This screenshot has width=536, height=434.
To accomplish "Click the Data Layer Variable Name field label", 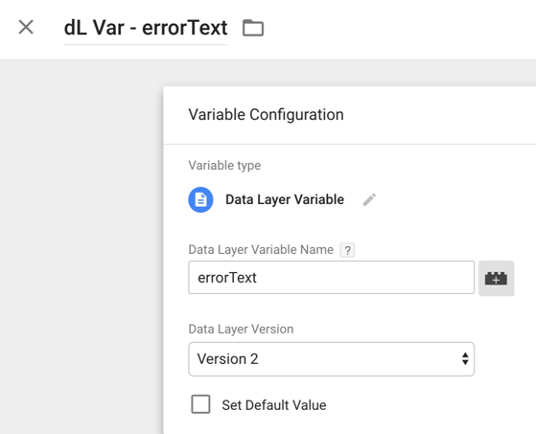I will click(261, 250).
